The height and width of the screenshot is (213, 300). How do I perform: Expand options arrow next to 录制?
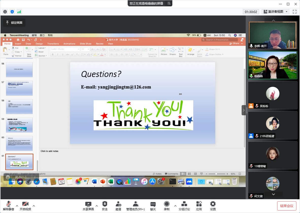tap(175, 206)
